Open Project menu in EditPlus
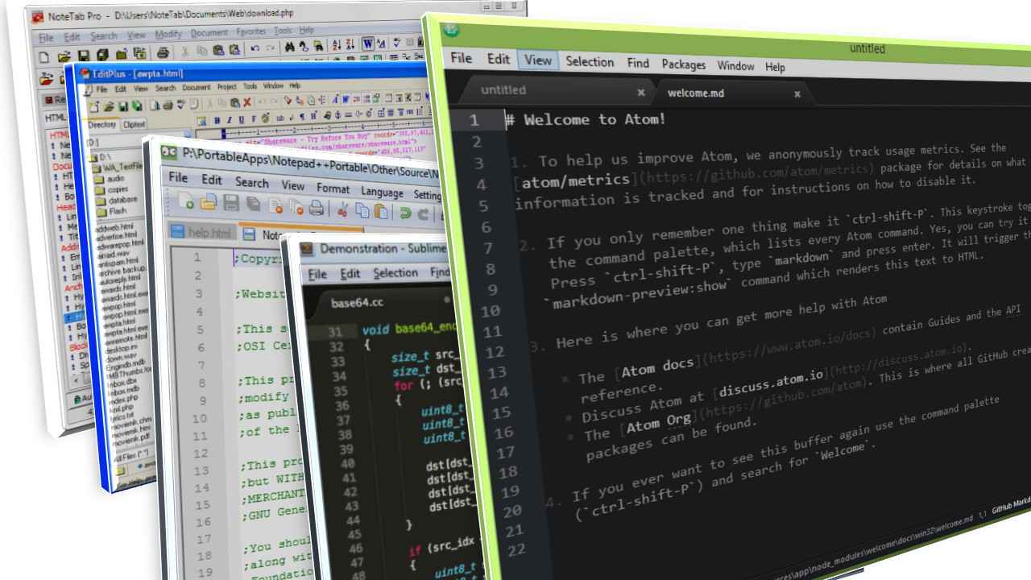 click(x=227, y=87)
